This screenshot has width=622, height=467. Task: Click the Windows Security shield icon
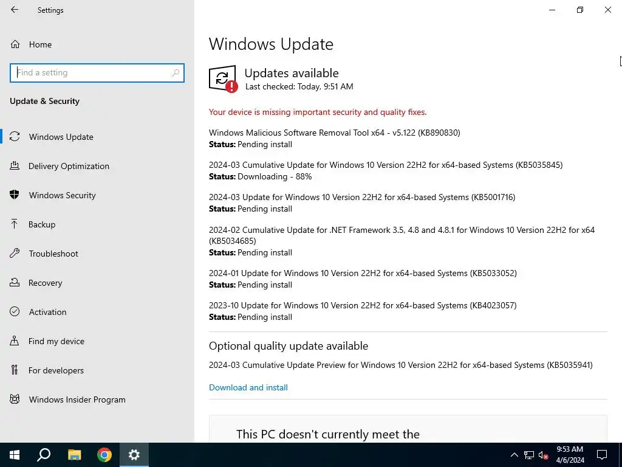(x=15, y=195)
